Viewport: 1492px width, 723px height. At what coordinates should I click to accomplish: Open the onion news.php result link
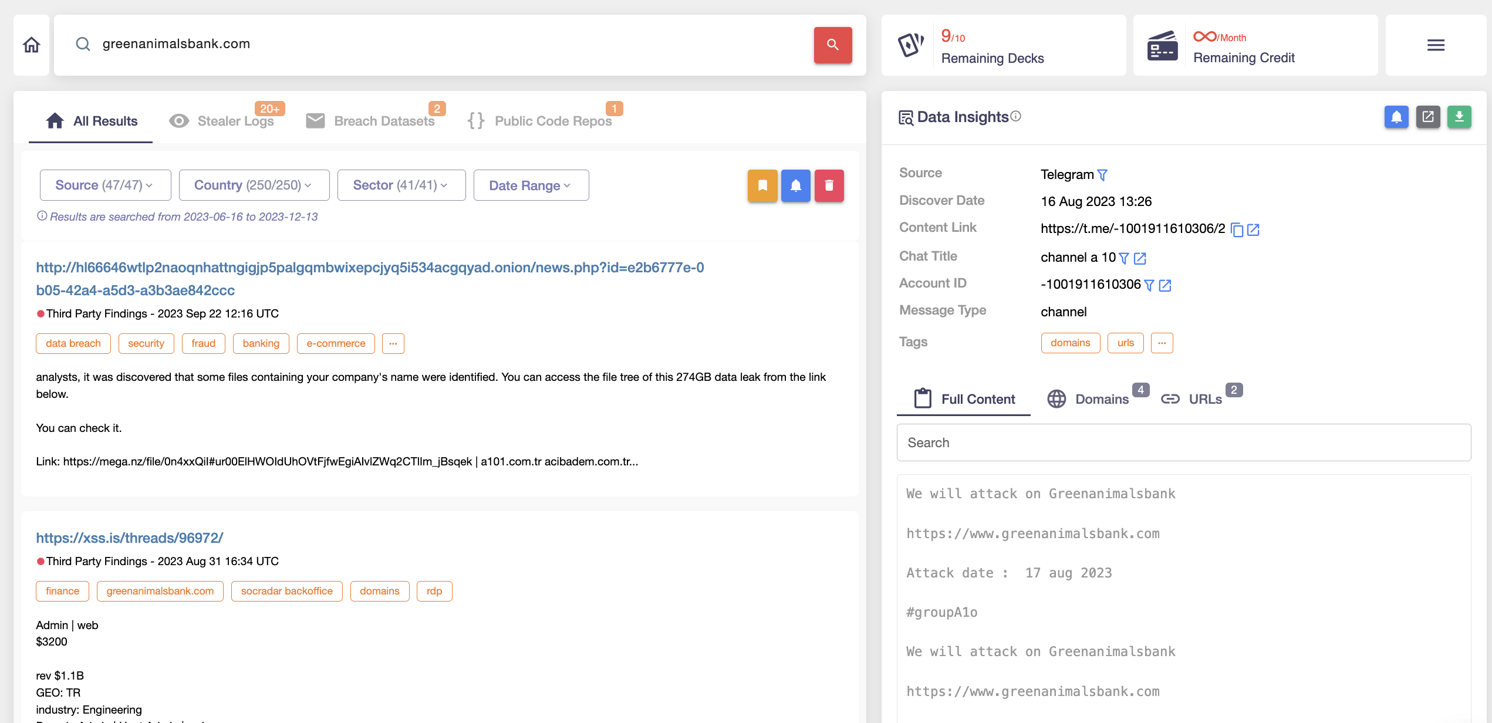(x=370, y=279)
